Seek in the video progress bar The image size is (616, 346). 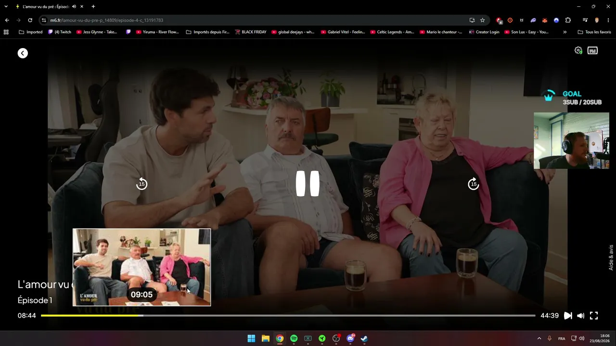(288, 316)
